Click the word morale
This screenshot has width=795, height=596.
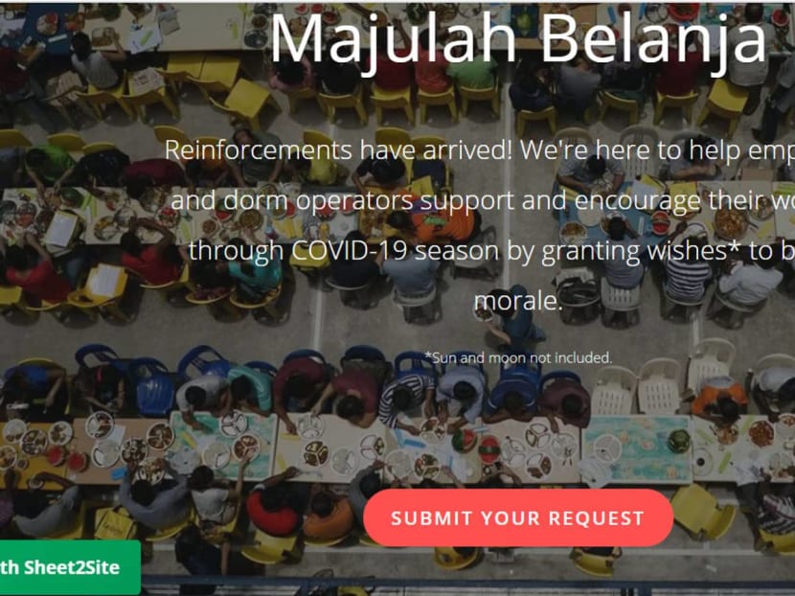(x=518, y=301)
